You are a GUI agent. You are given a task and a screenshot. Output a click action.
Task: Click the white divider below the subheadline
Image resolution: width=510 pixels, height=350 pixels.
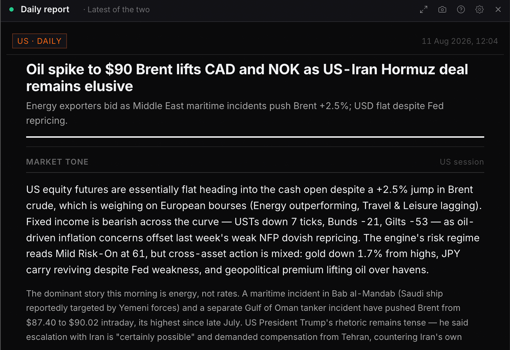[255, 137]
